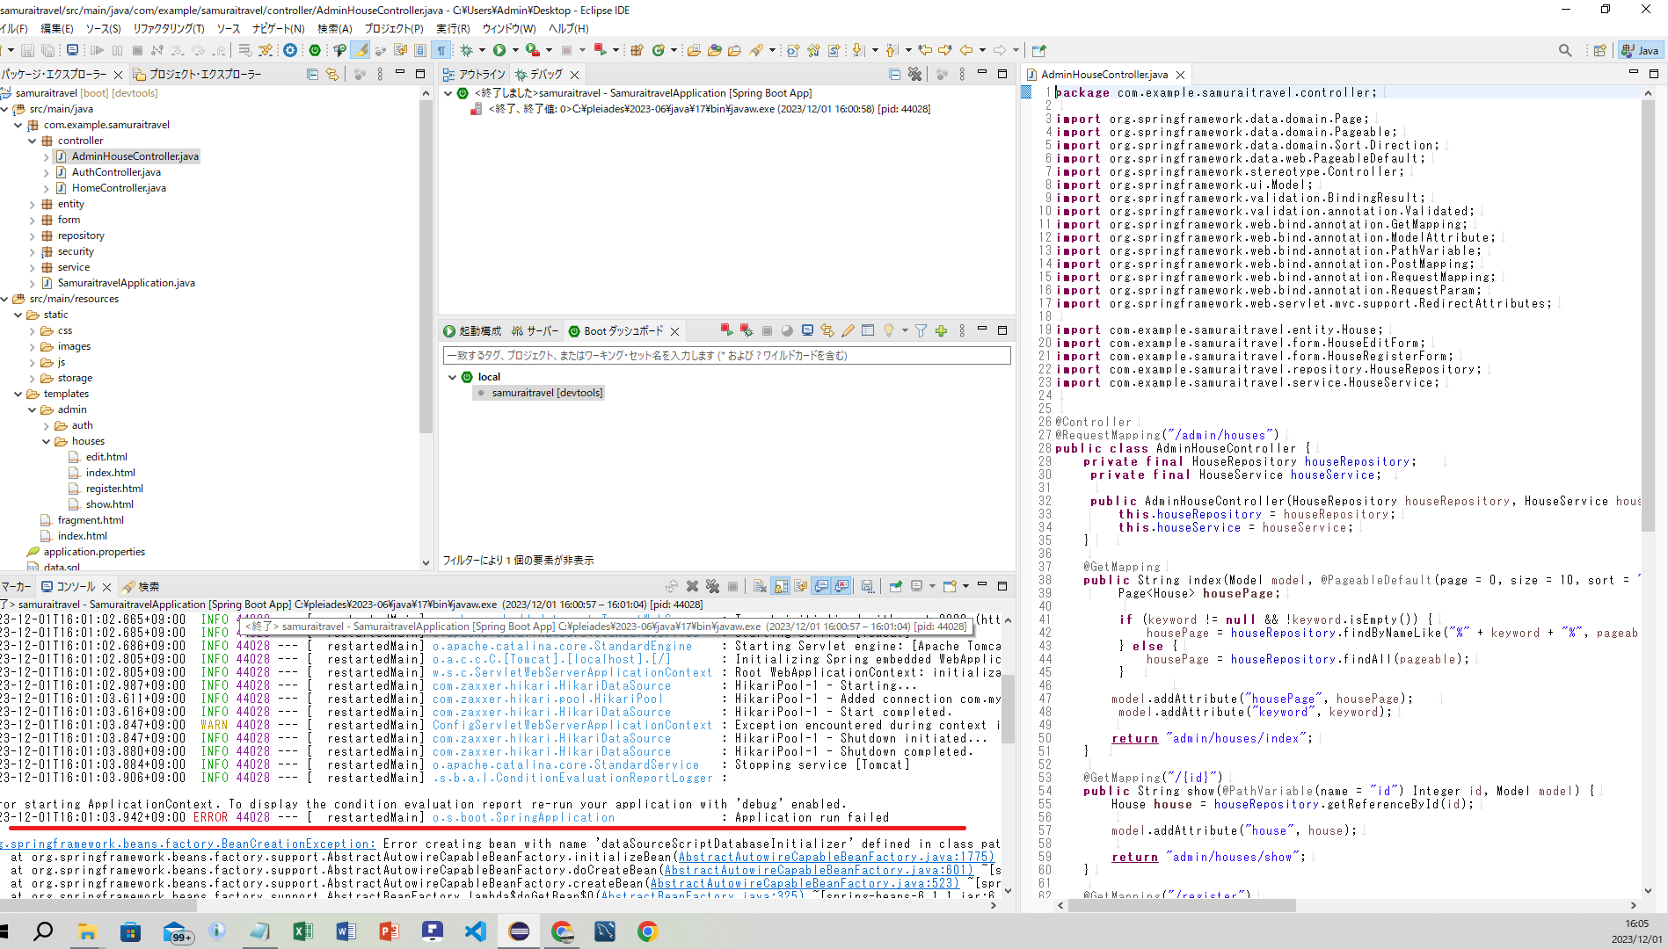Switch to the アウトライン tab
1668x949 pixels.
[475, 75]
